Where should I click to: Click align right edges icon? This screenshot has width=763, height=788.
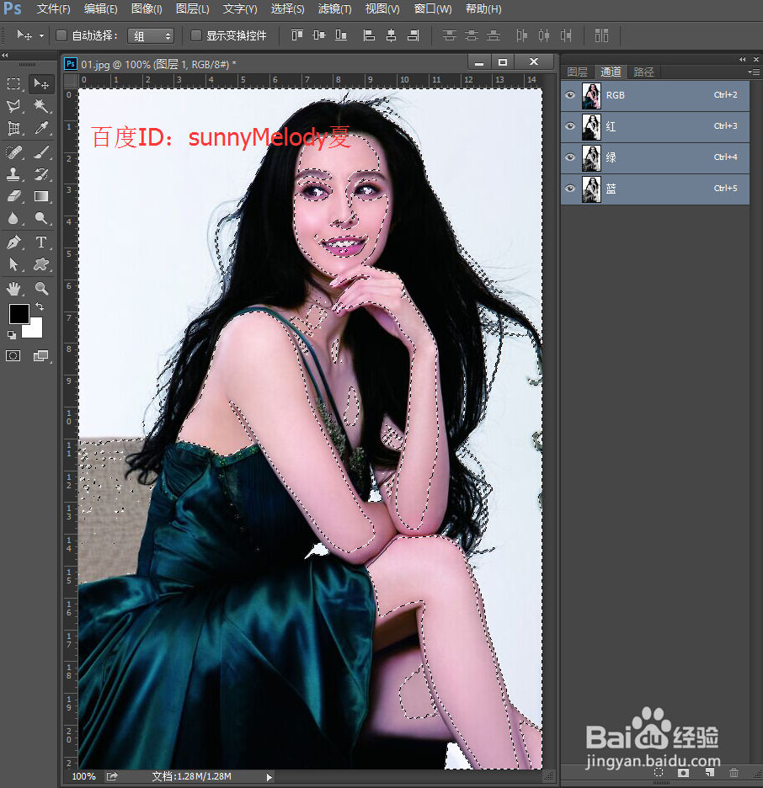click(x=414, y=35)
